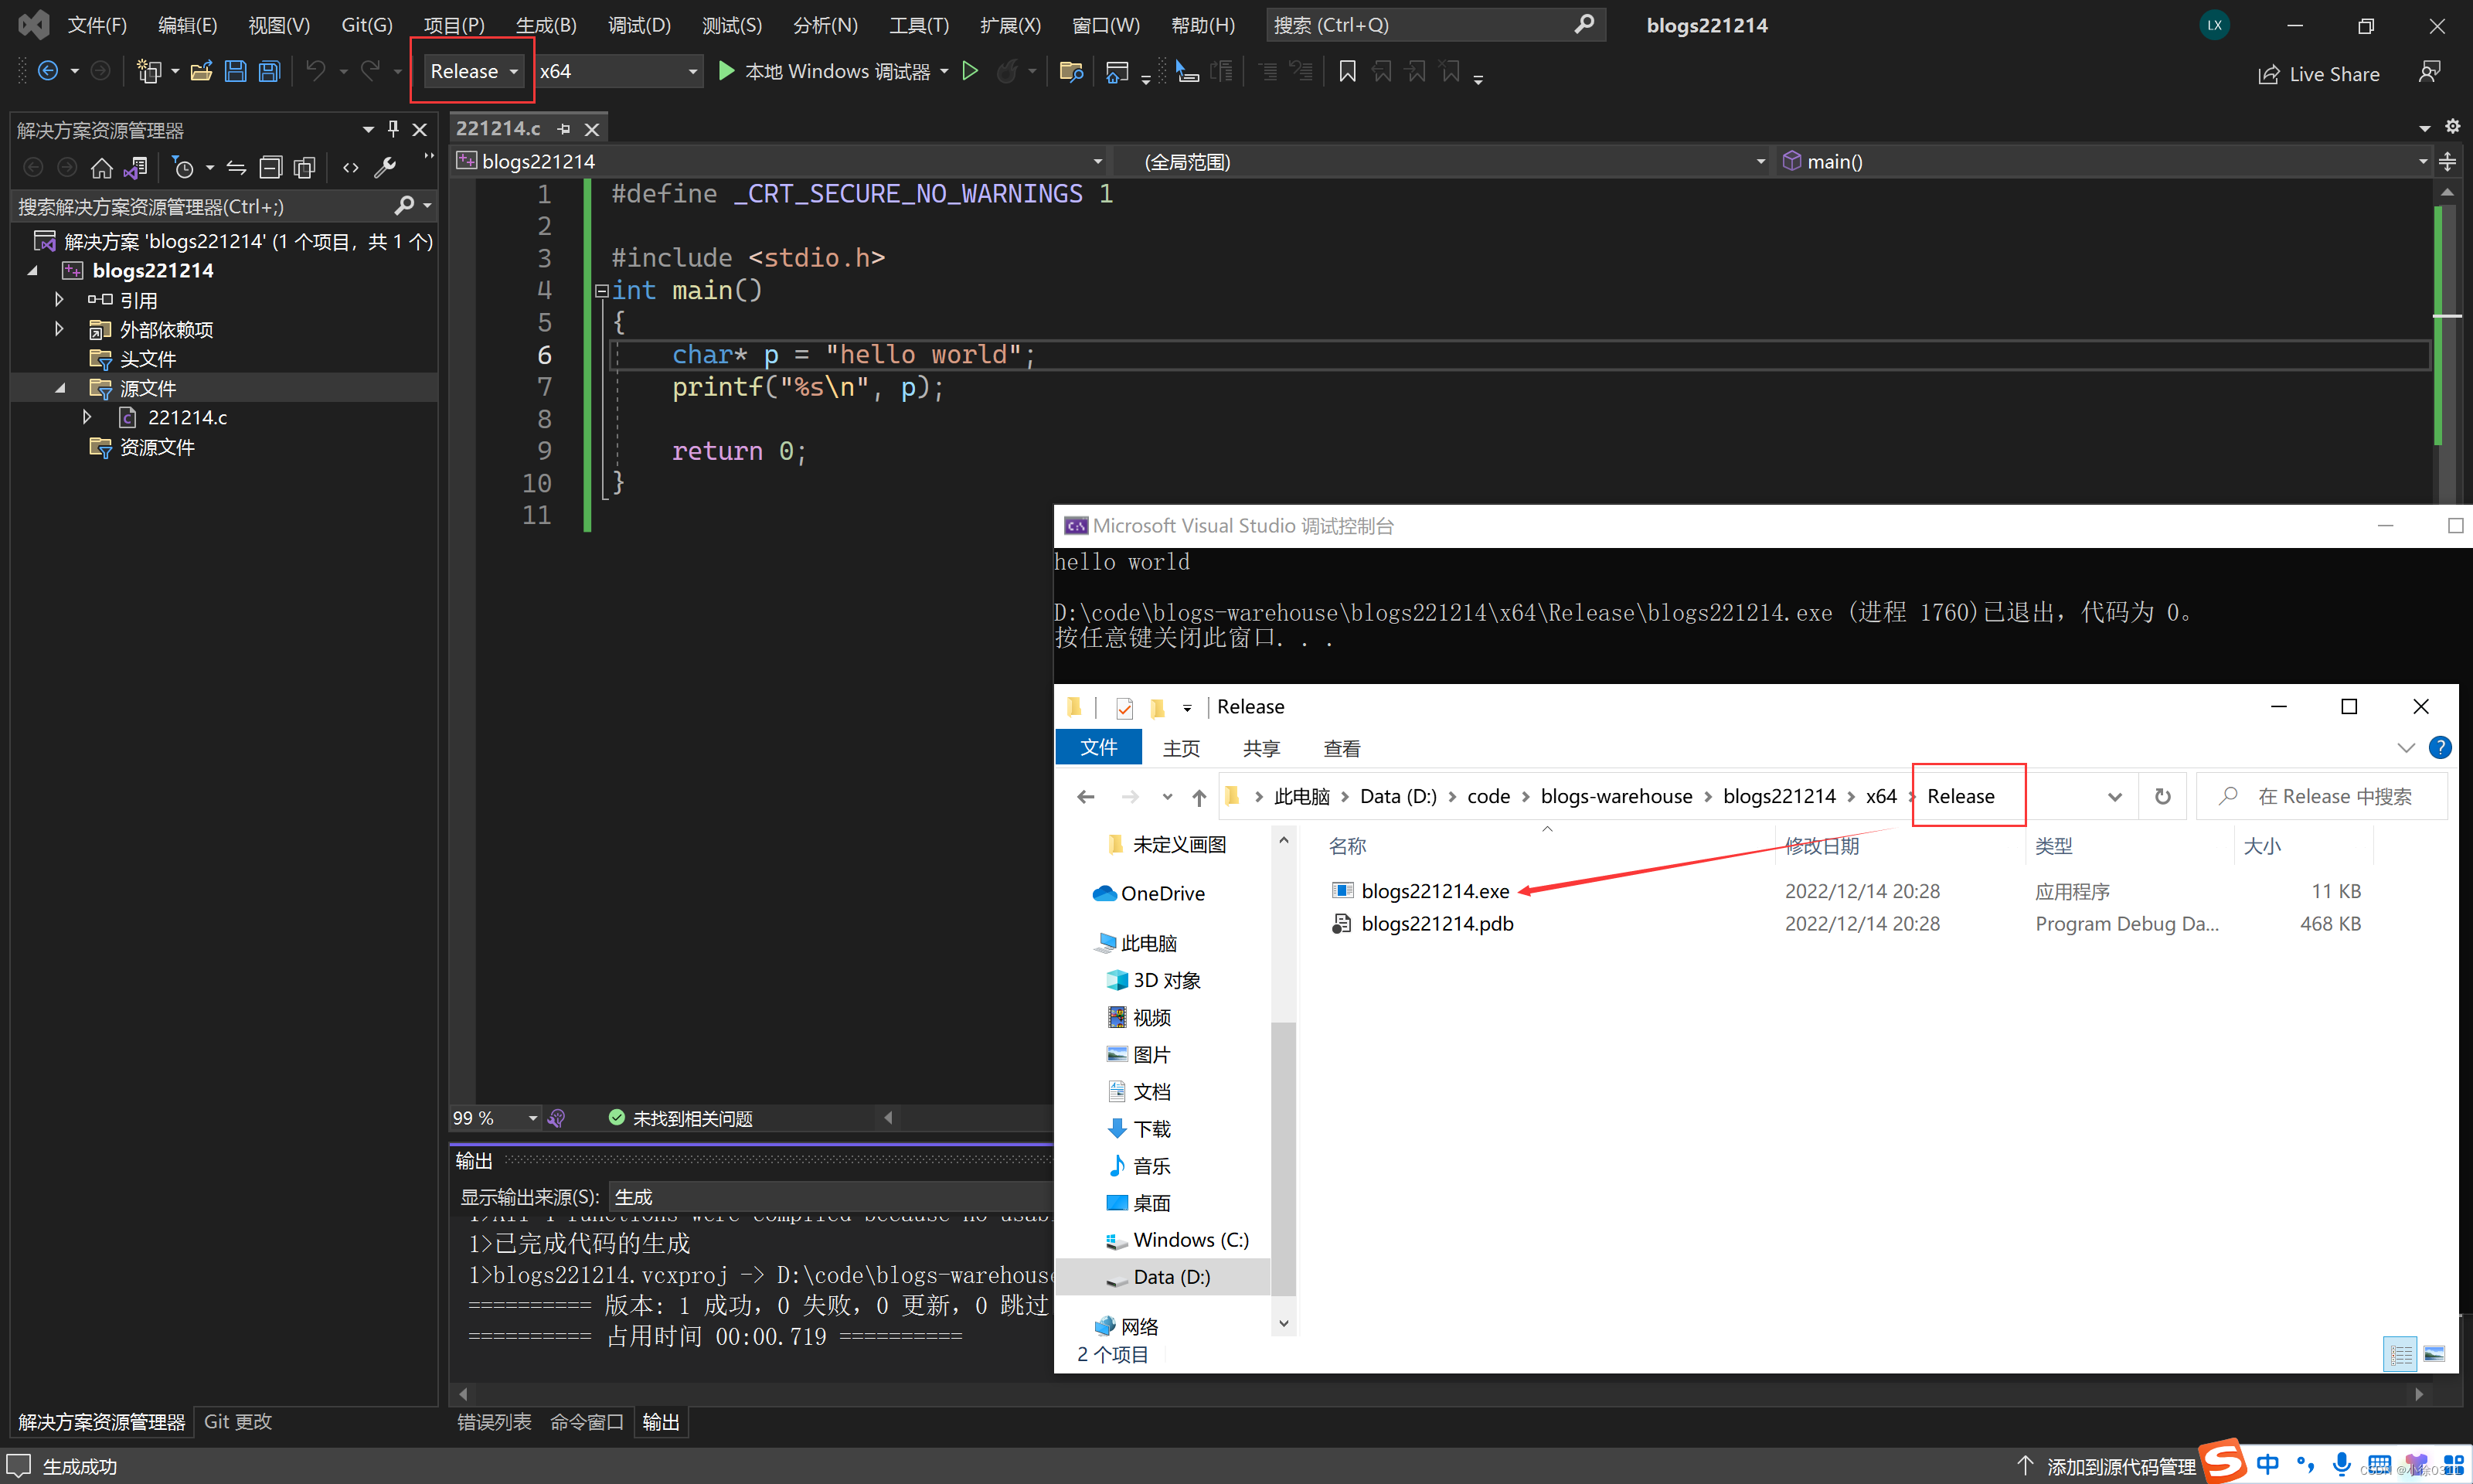
Task: Click the feedback person icon at top right
Action: 2429,72
